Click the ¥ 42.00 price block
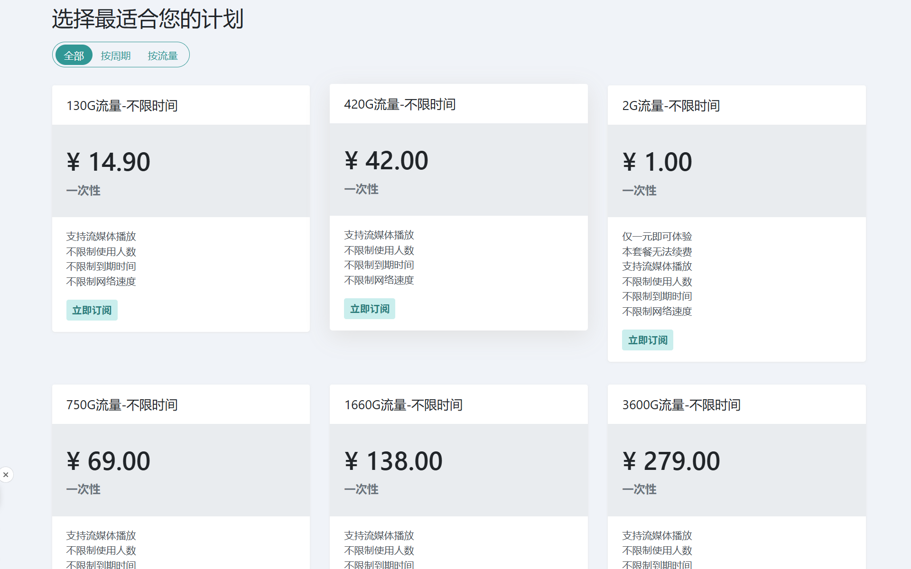This screenshot has width=911, height=569. (x=386, y=161)
